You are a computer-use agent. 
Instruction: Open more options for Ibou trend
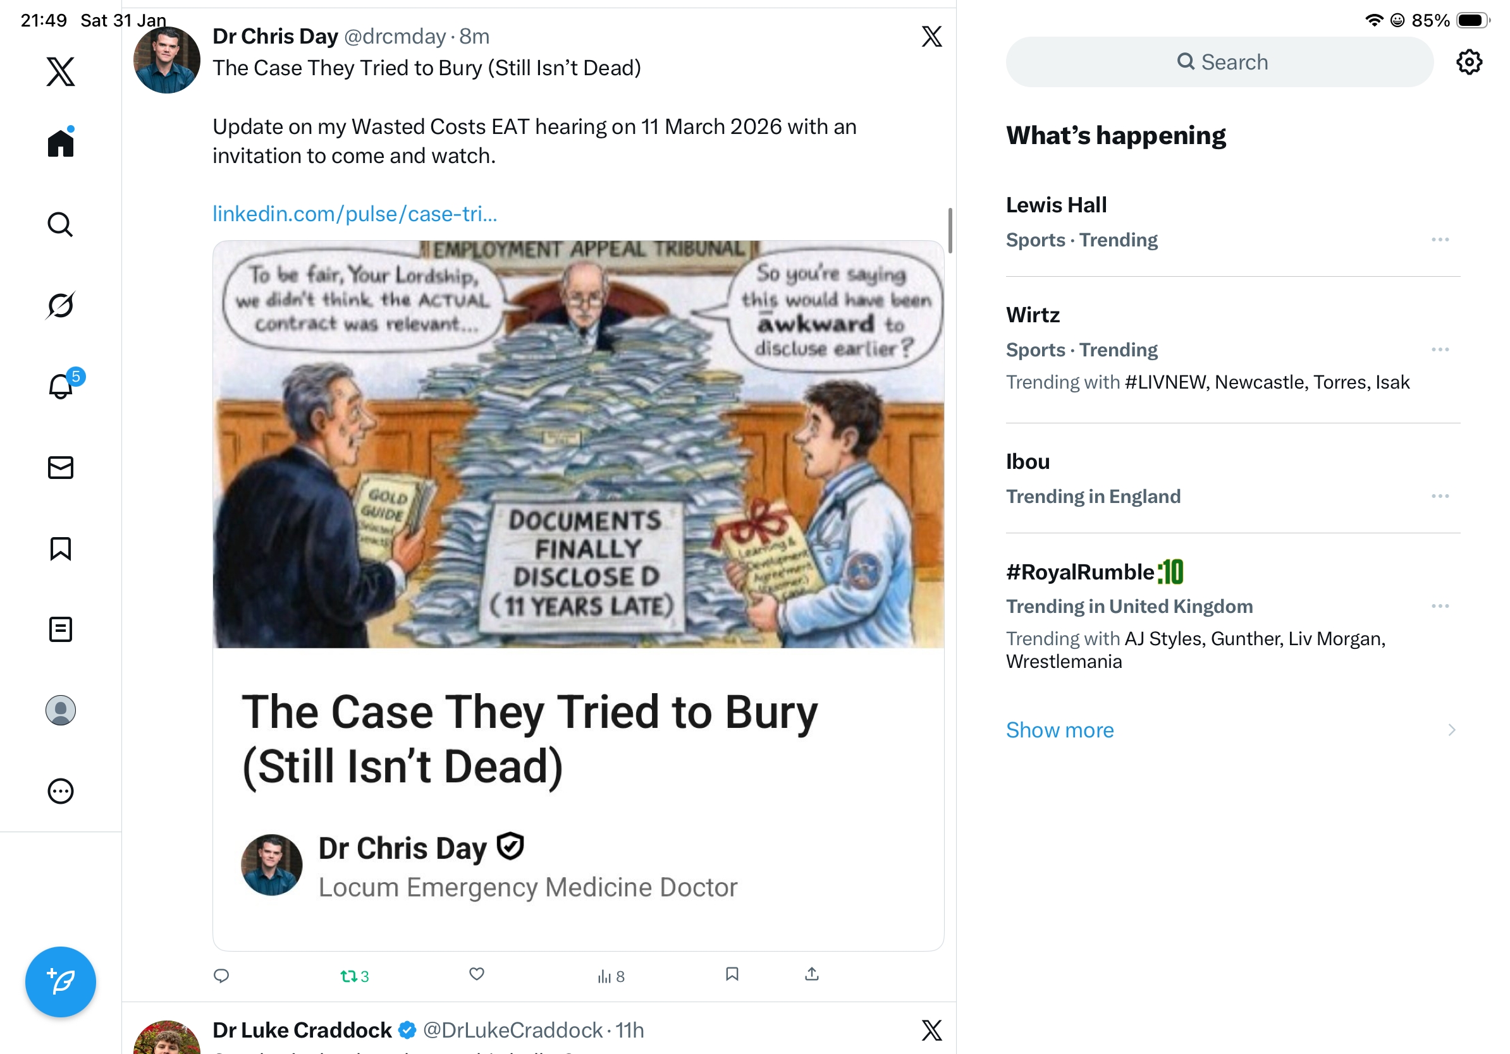tap(1440, 496)
